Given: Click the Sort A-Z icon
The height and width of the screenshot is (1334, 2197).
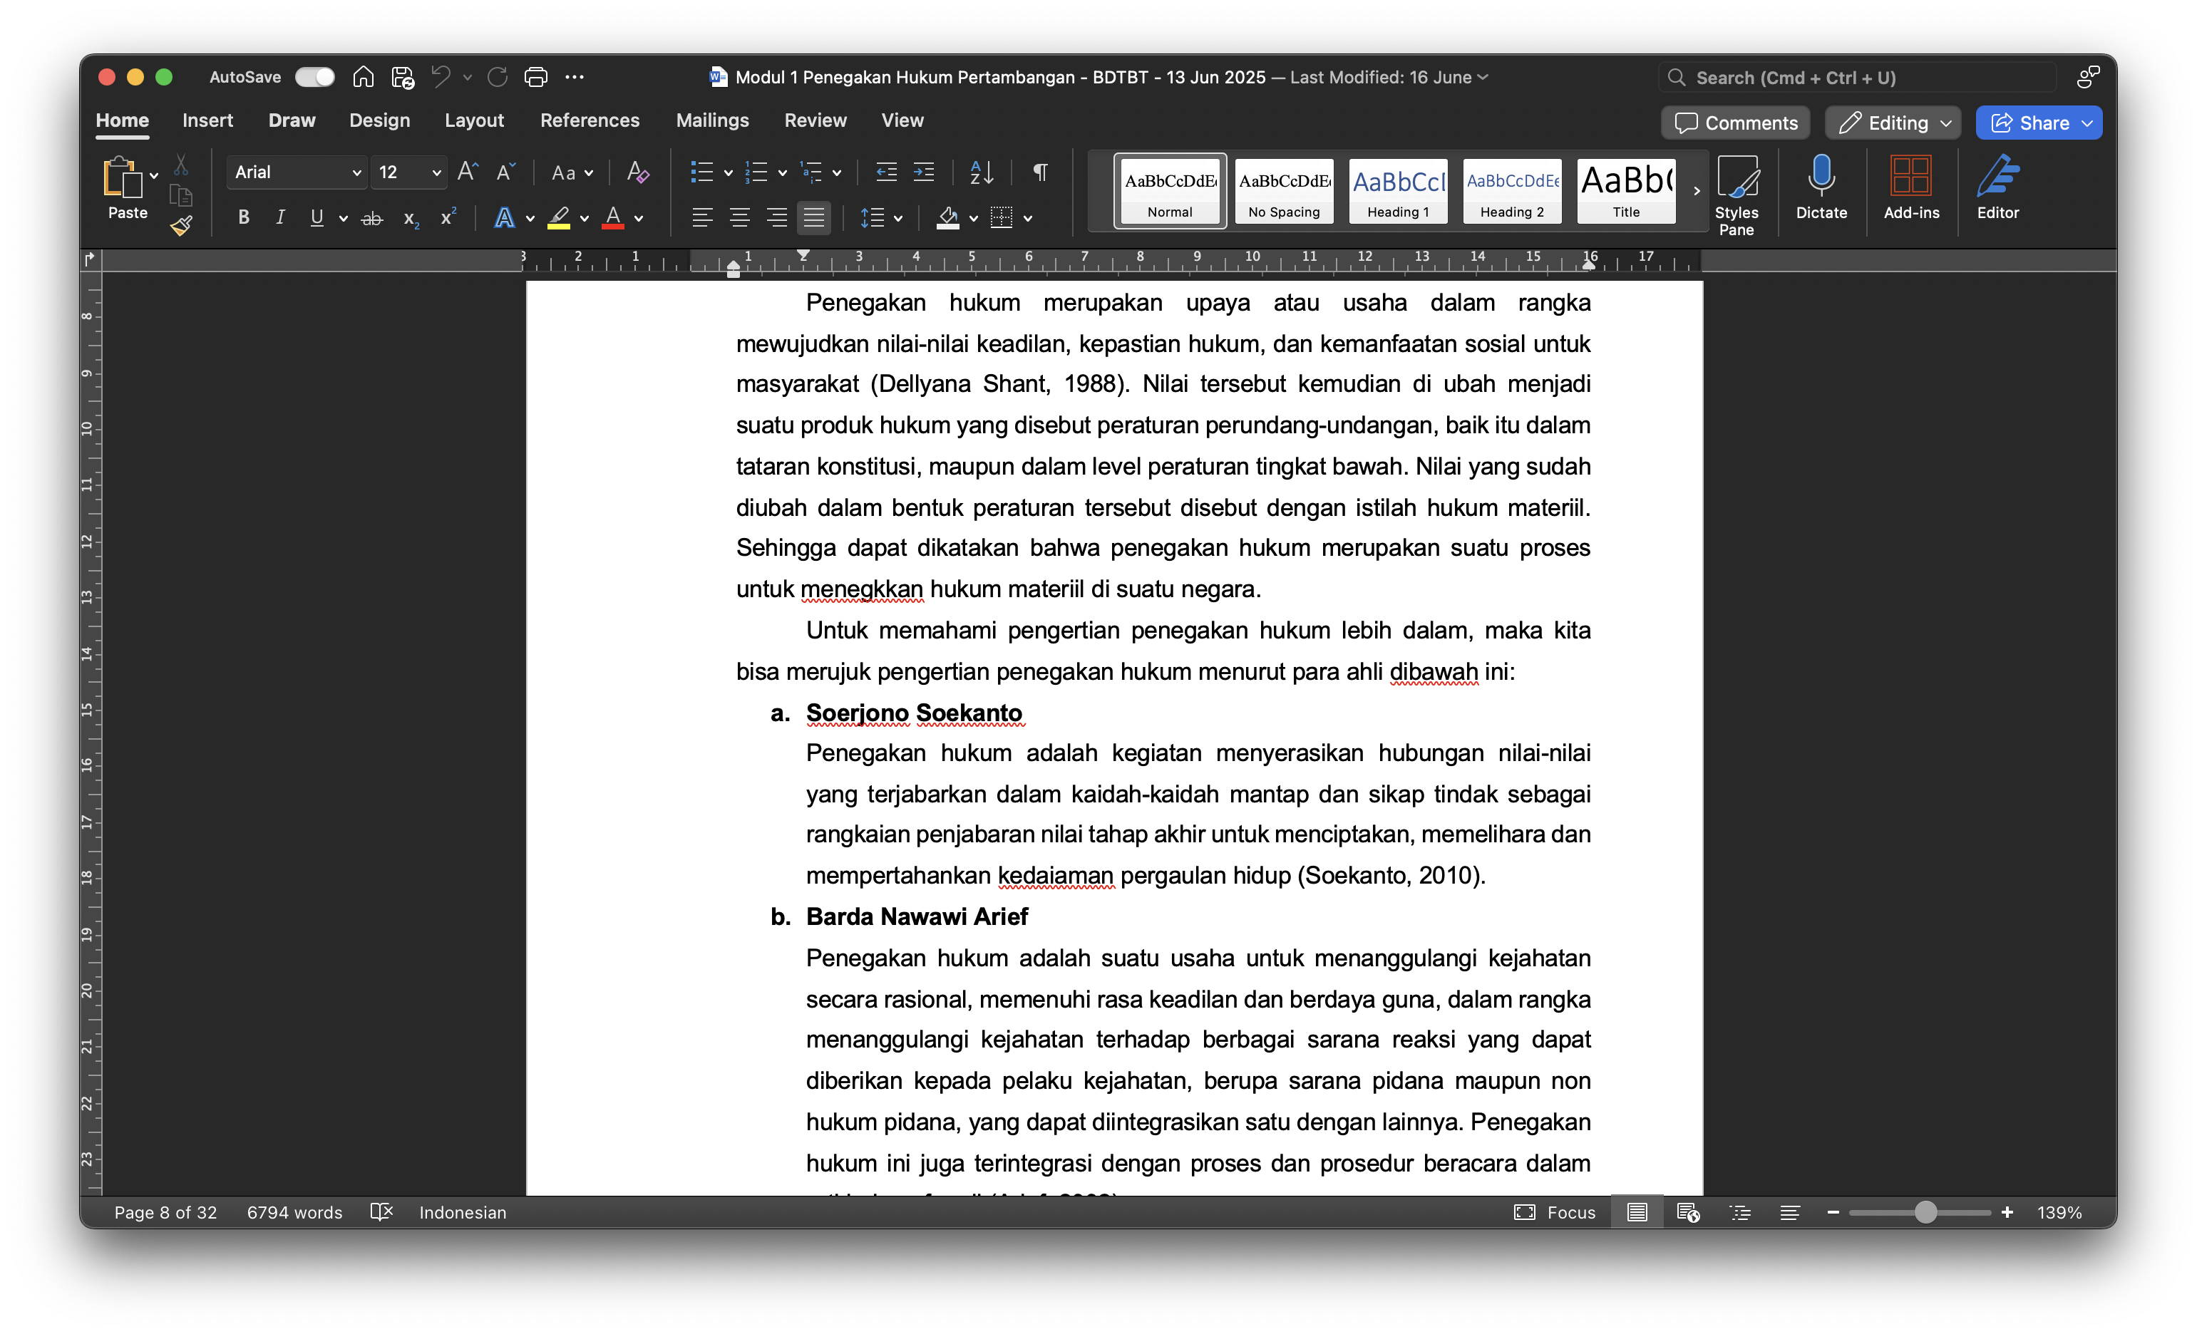Looking at the screenshot, I should [x=981, y=172].
